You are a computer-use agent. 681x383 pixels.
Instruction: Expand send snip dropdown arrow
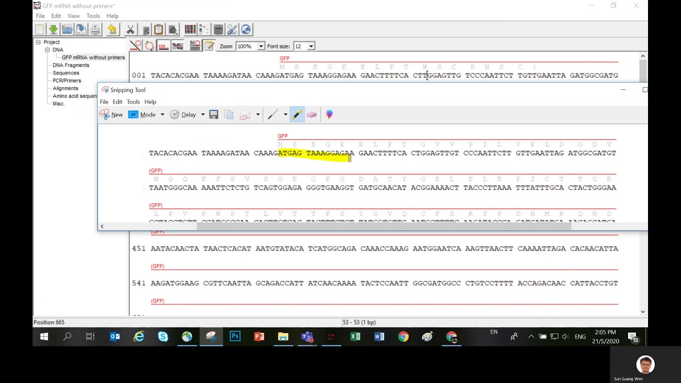258,114
